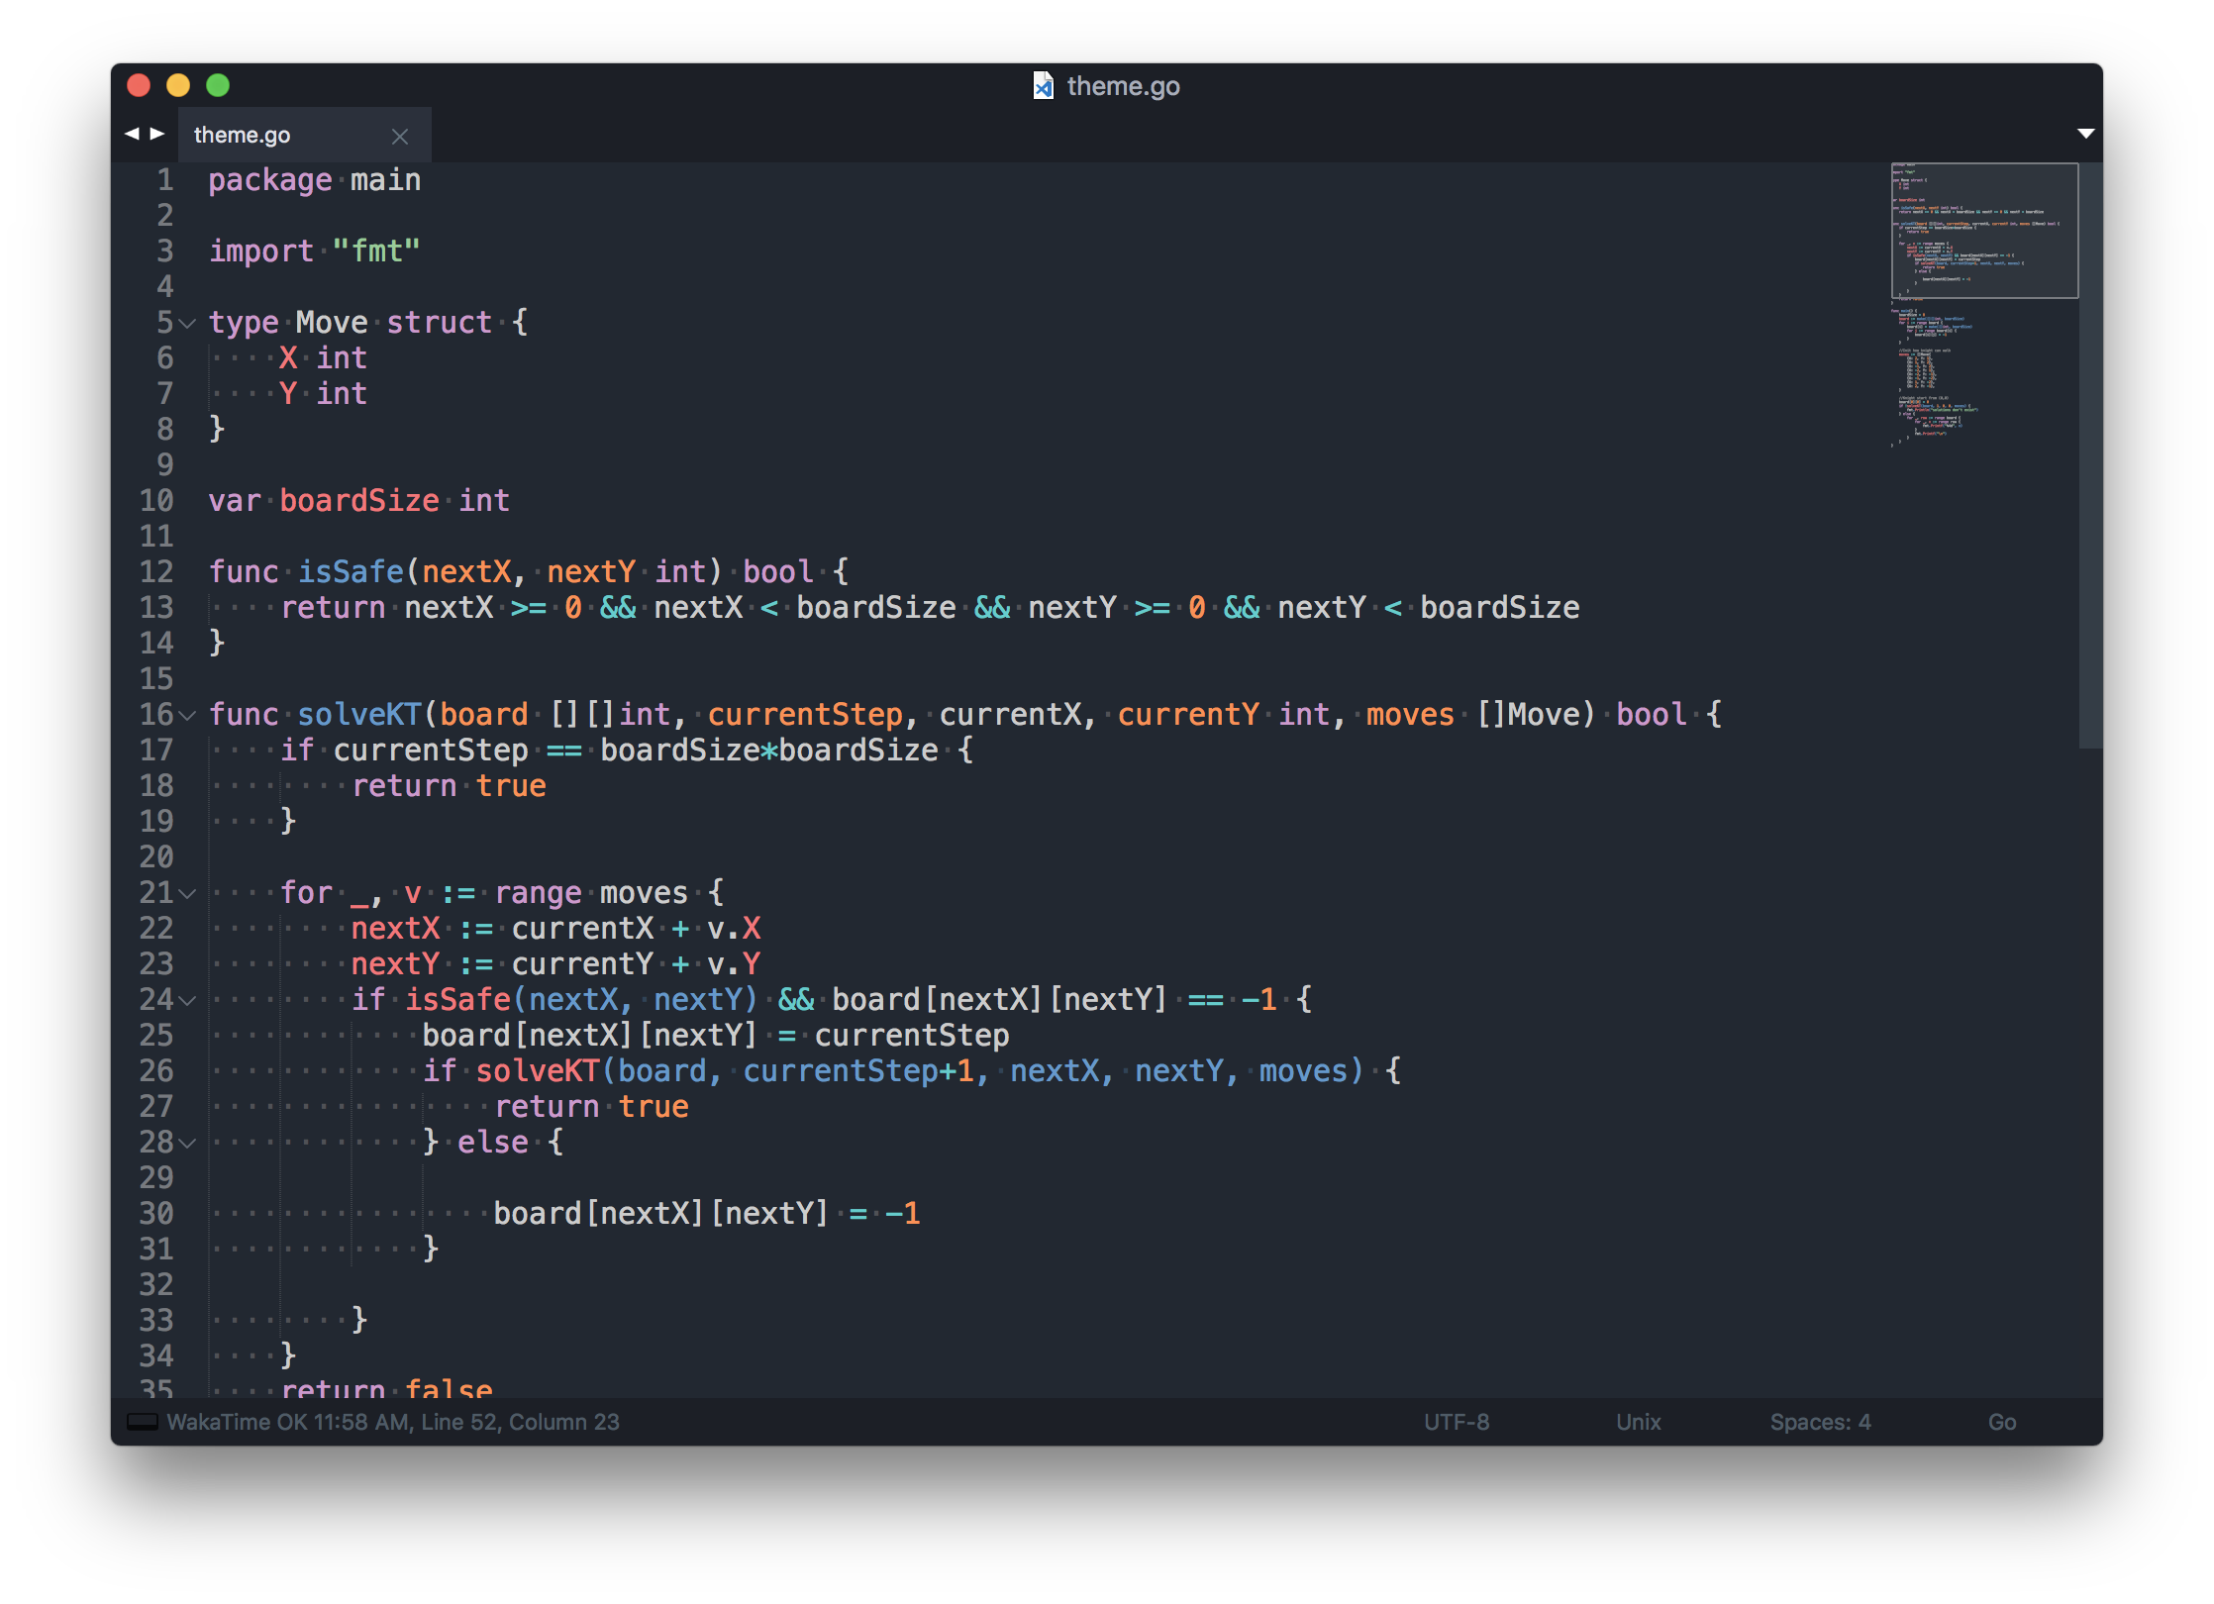Open the Spaces: 4 indentation menu
The height and width of the screenshot is (1604, 2214).
click(x=1820, y=1422)
